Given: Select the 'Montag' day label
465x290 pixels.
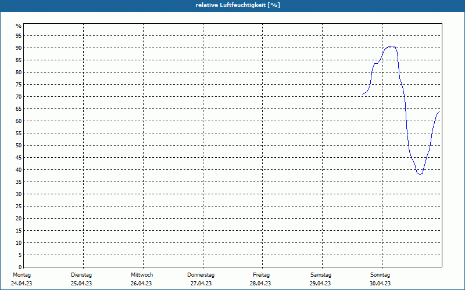Looking at the screenshot, I should point(22,275).
